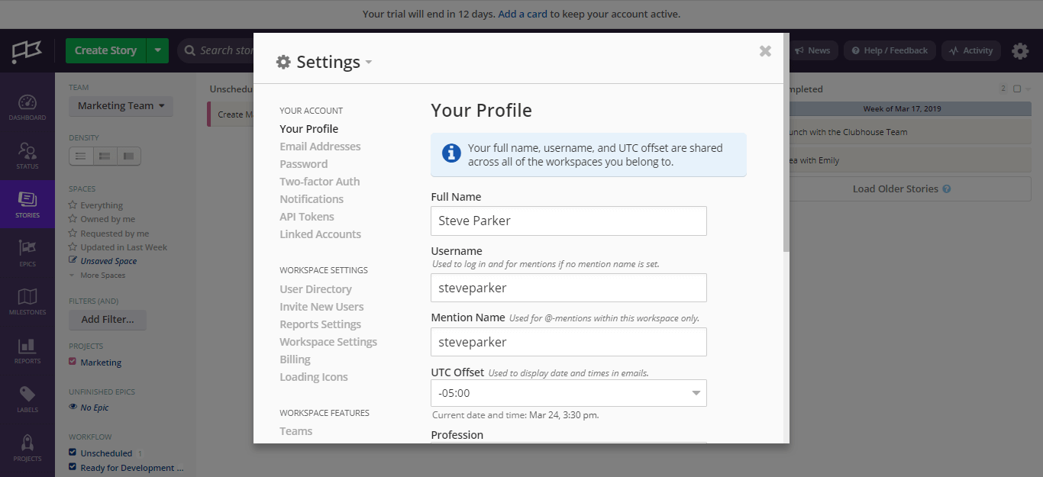Close the Settings dialog
Viewport: 1043px width, 477px height.
click(x=765, y=51)
